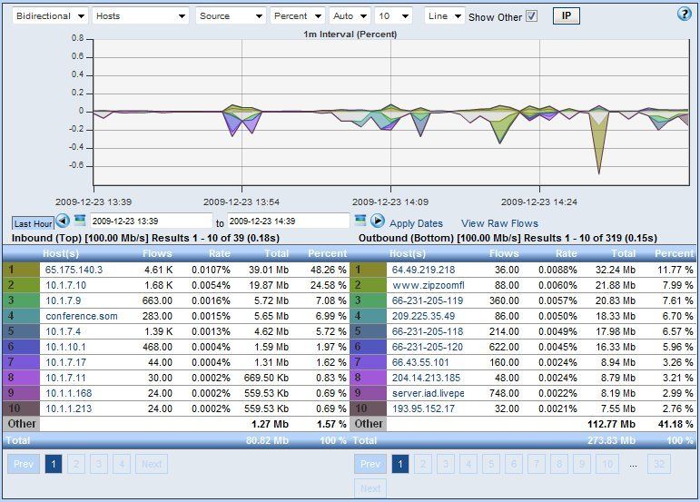The height and width of the screenshot is (502, 700).
Task: Open the end date calendar icon
Action: [360, 220]
